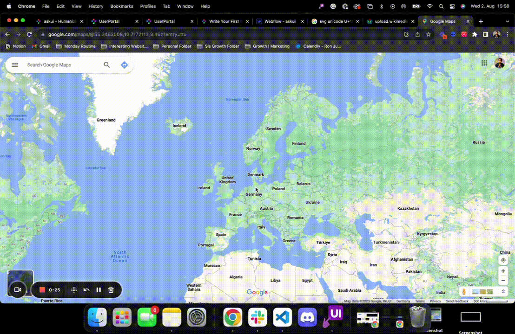The image size is (515, 334).
Task: Open Interesting Websites bookmark folder
Action: tap(124, 46)
